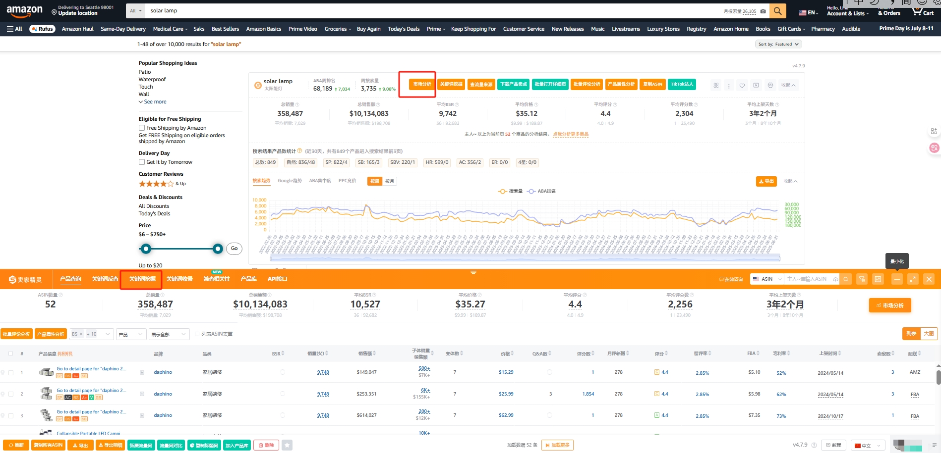Collapse the trend chart section via 收起
The width and height of the screenshot is (941, 453).
pos(790,181)
